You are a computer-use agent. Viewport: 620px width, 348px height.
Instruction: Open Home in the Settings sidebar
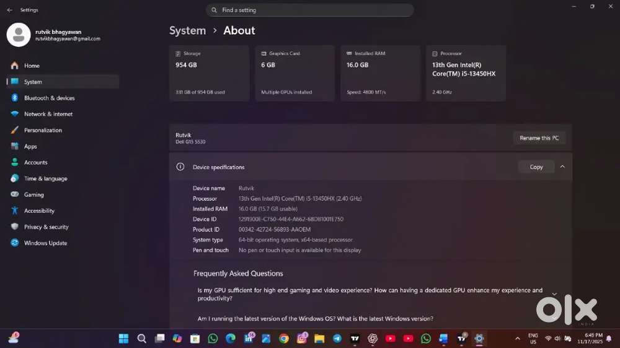(x=32, y=66)
